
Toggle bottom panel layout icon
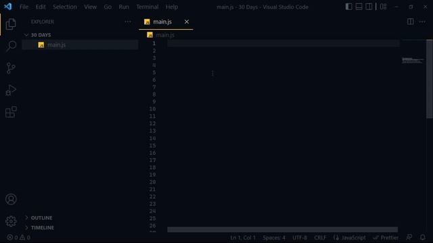[x=359, y=7]
